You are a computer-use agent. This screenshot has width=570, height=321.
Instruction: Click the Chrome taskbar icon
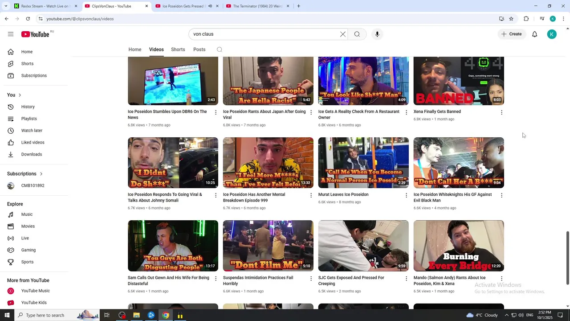pyautogui.click(x=166, y=315)
